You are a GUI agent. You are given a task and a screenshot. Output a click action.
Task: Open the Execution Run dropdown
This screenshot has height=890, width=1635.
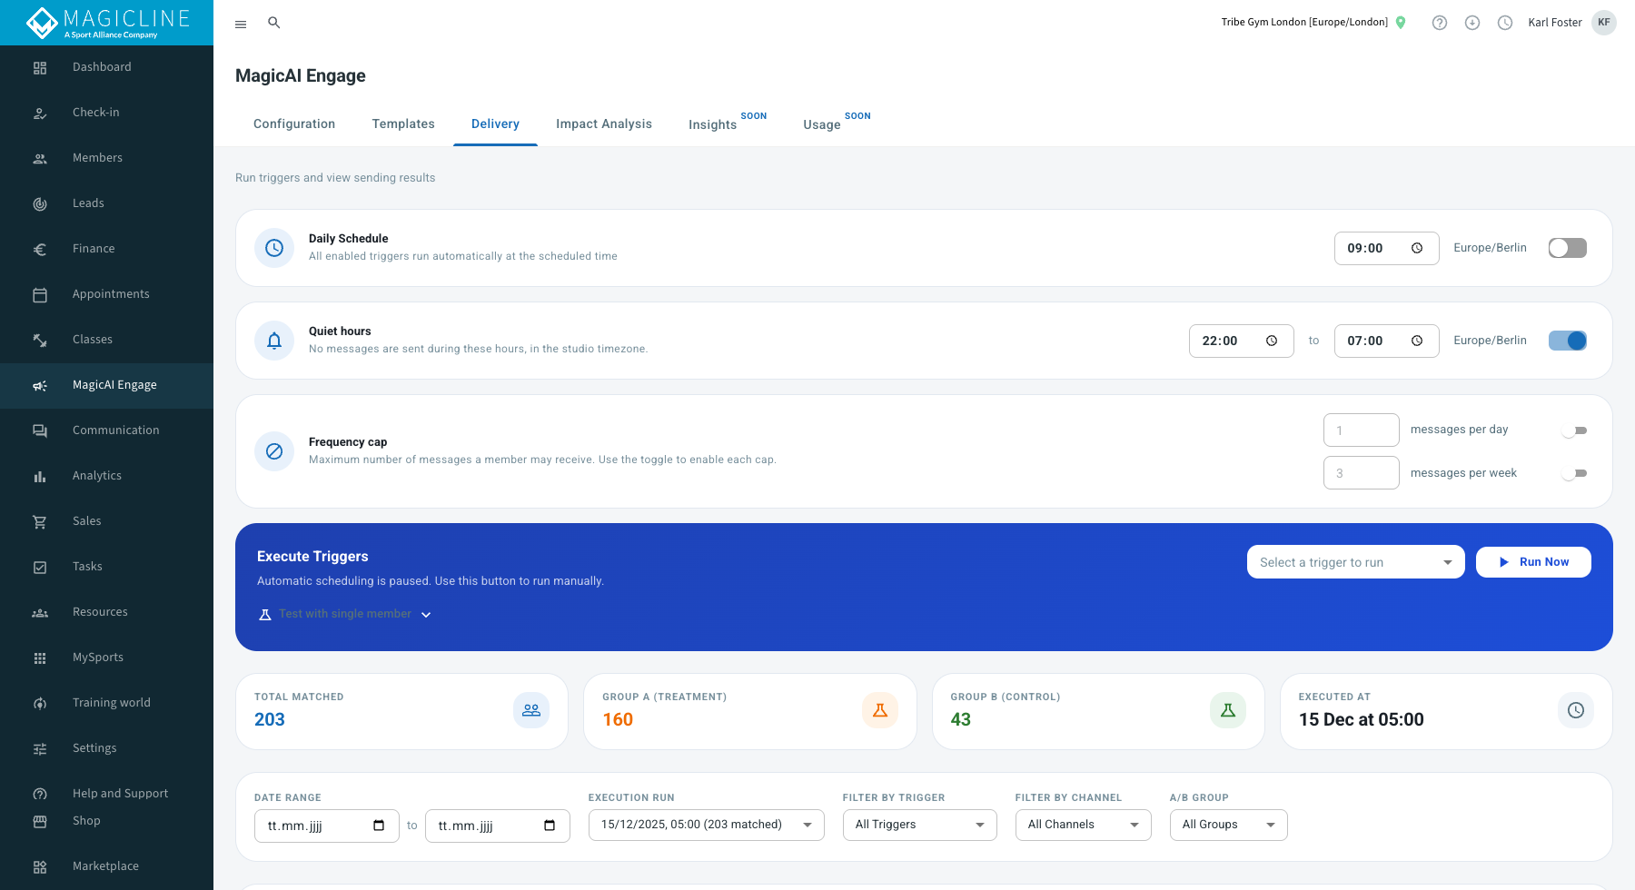point(707,825)
